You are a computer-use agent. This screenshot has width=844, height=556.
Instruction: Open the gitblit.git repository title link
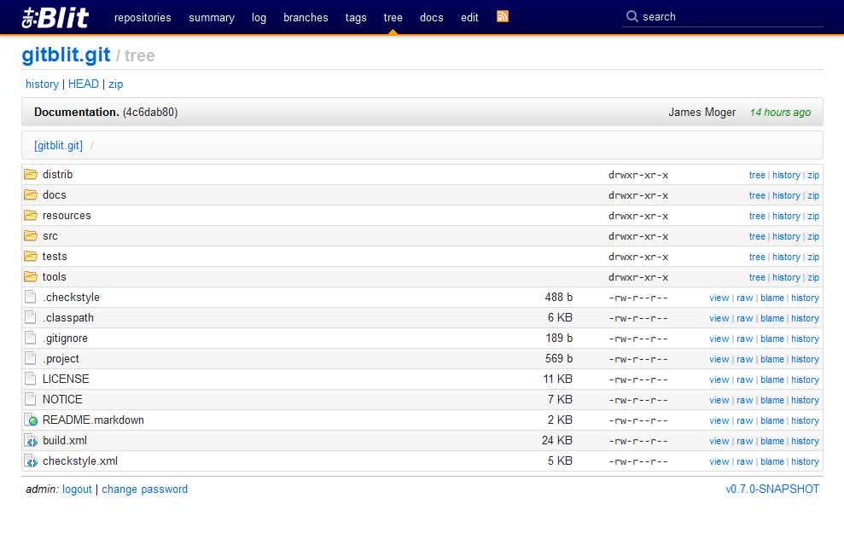(x=67, y=55)
